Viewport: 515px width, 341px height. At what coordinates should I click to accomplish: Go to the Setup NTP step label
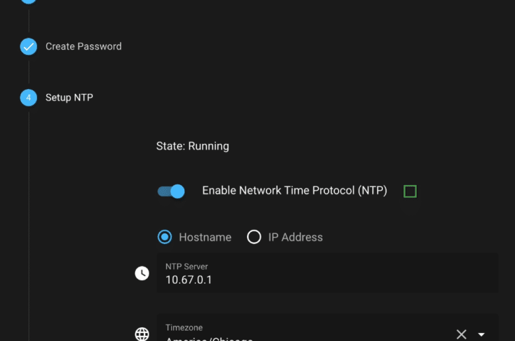pos(69,98)
